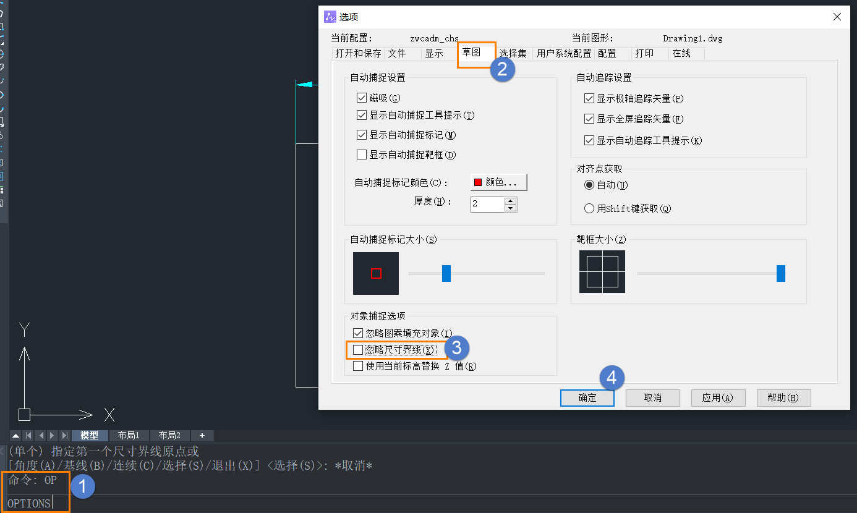Increase 厚度 with the up spinner arrow

pyautogui.click(x=510, y=201)
